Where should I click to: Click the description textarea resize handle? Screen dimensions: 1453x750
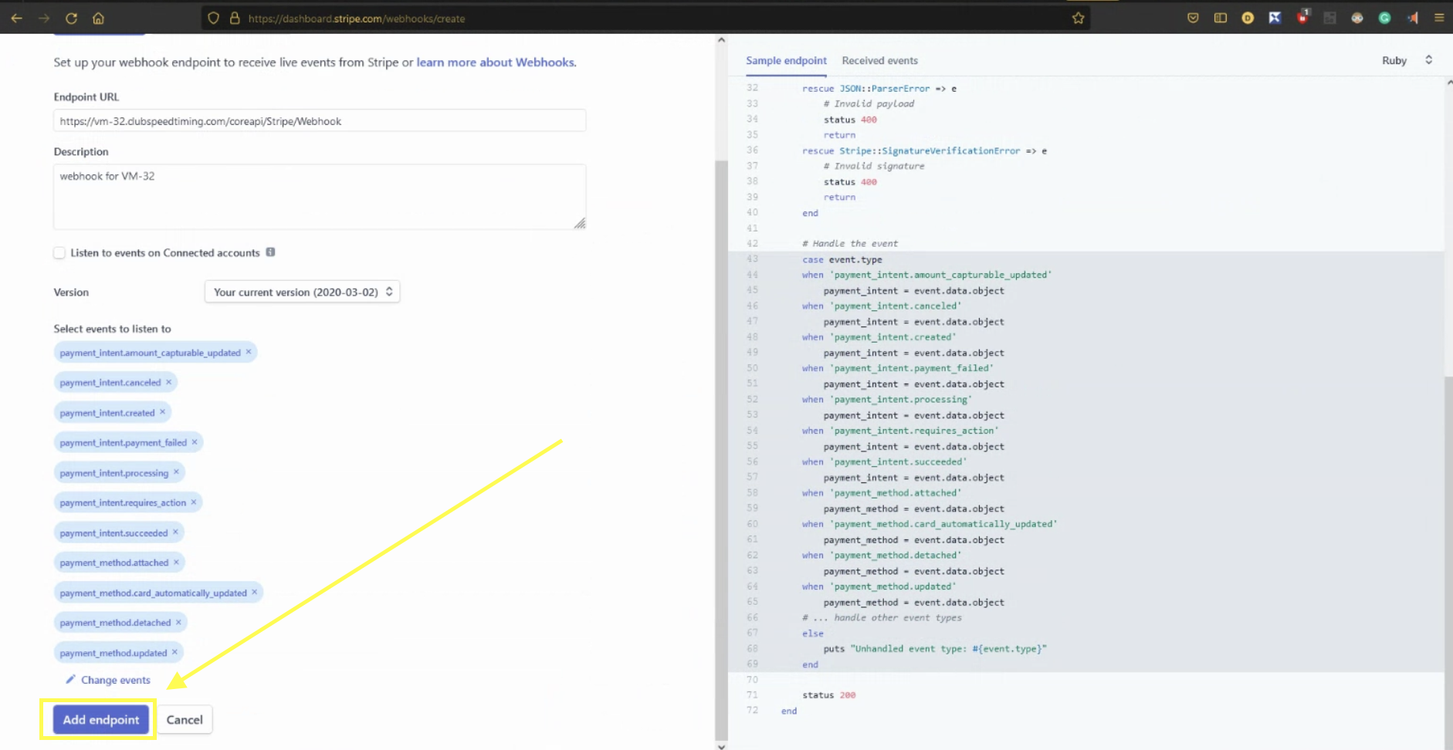[x=580, y=223]
